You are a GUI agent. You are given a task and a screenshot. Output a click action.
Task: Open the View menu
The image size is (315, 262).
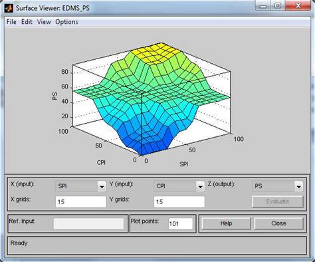click(44, 22)
